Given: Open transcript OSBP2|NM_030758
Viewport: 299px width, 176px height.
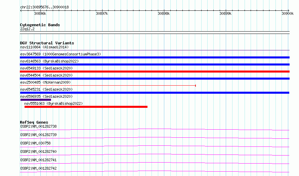Looking at the screenshot, I should pyautogui.click(x=35, y=143).
